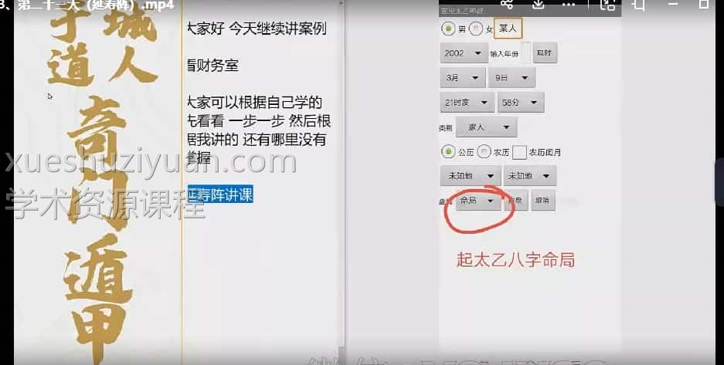
Task: Open the 2002 year dropdown
Action: [463, 53]
